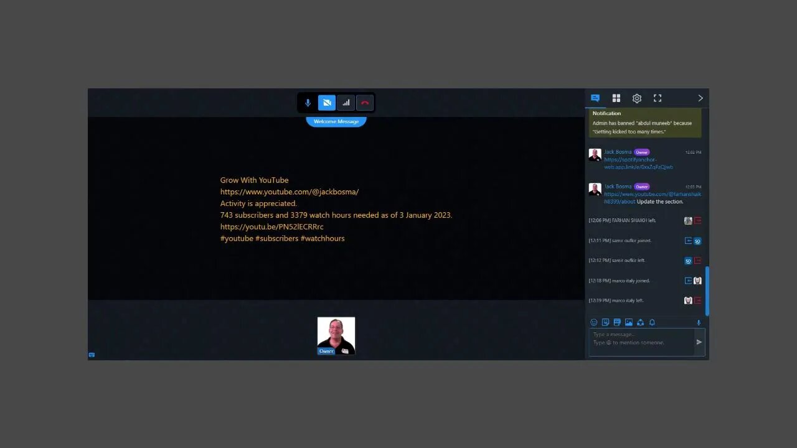Open the Welcome Message pill
The height and width of the screenshot is (448, 797).
tap(336, 121)
